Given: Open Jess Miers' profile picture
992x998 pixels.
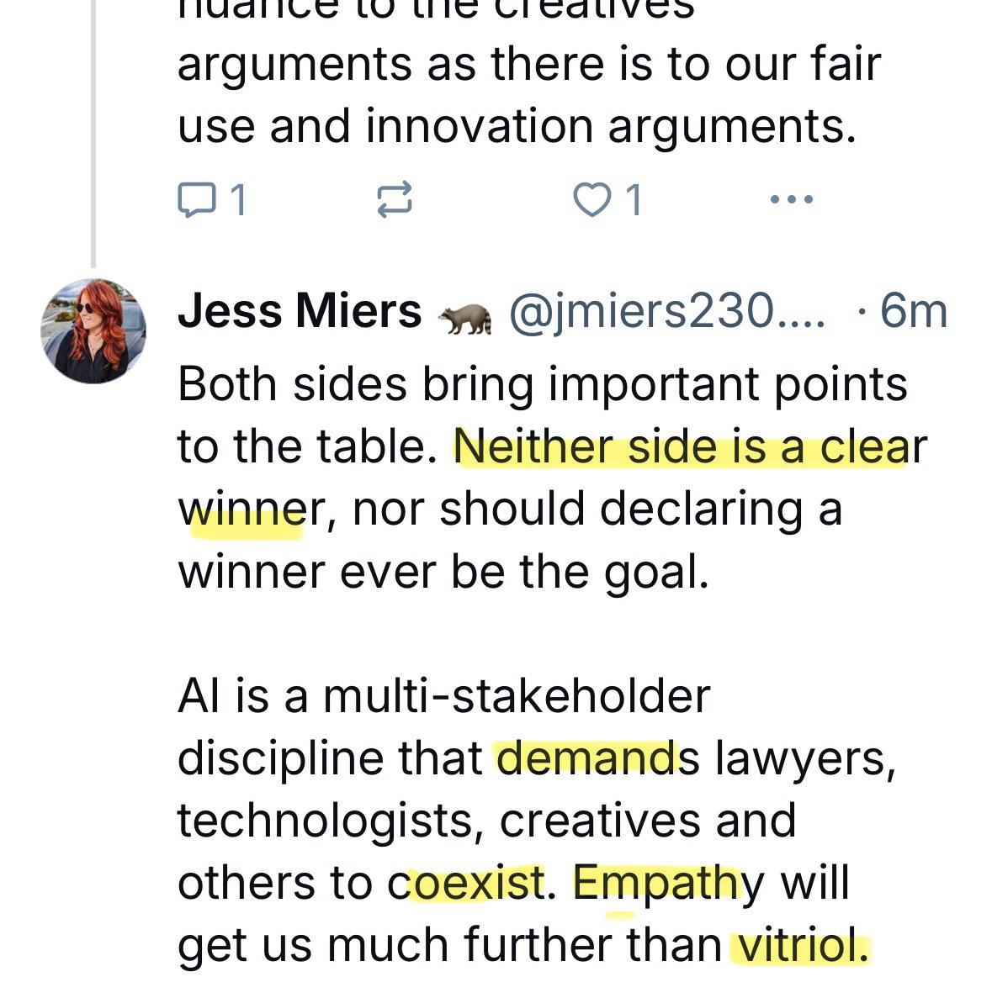Looking at the screenshot, I should pyautogui.click(x=93, y=330).
